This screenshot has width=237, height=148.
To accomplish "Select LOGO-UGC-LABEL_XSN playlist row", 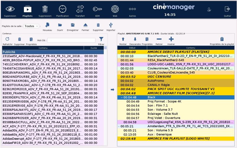I will click(176, 64).
